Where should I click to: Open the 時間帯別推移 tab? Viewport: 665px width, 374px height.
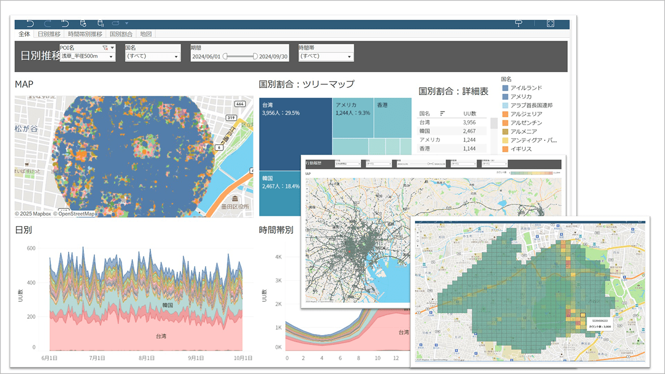tap(85, 34)
